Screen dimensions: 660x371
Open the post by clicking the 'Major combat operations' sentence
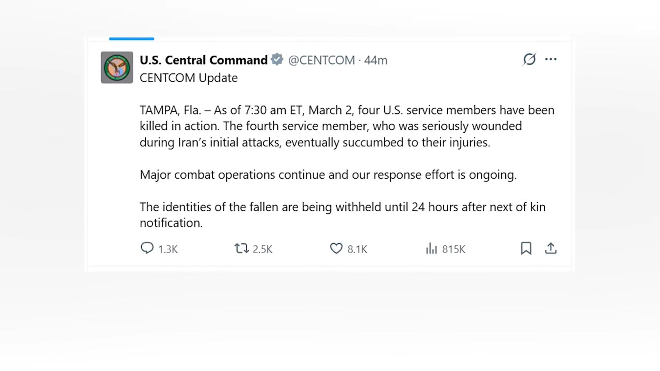pos(328,175)
